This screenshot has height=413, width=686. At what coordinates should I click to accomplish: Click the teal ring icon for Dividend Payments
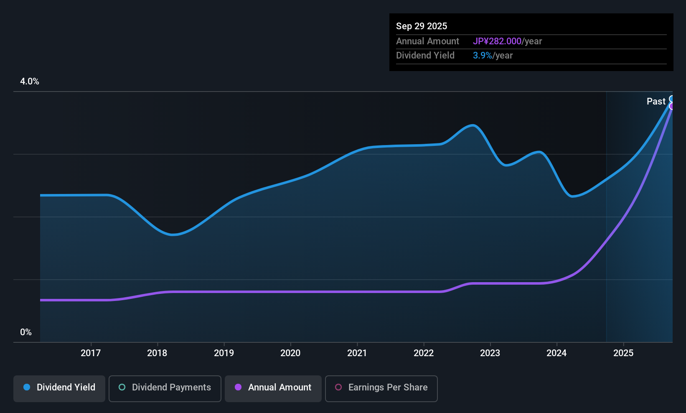122,388
